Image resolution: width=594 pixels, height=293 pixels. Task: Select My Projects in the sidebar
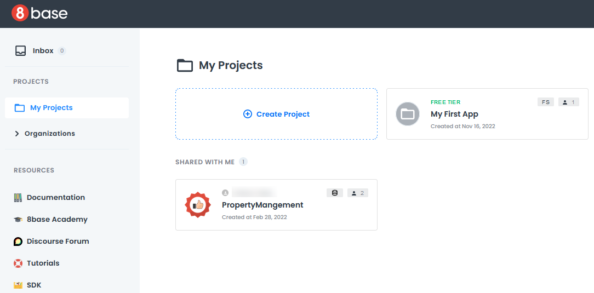click(x=51, y=108)
